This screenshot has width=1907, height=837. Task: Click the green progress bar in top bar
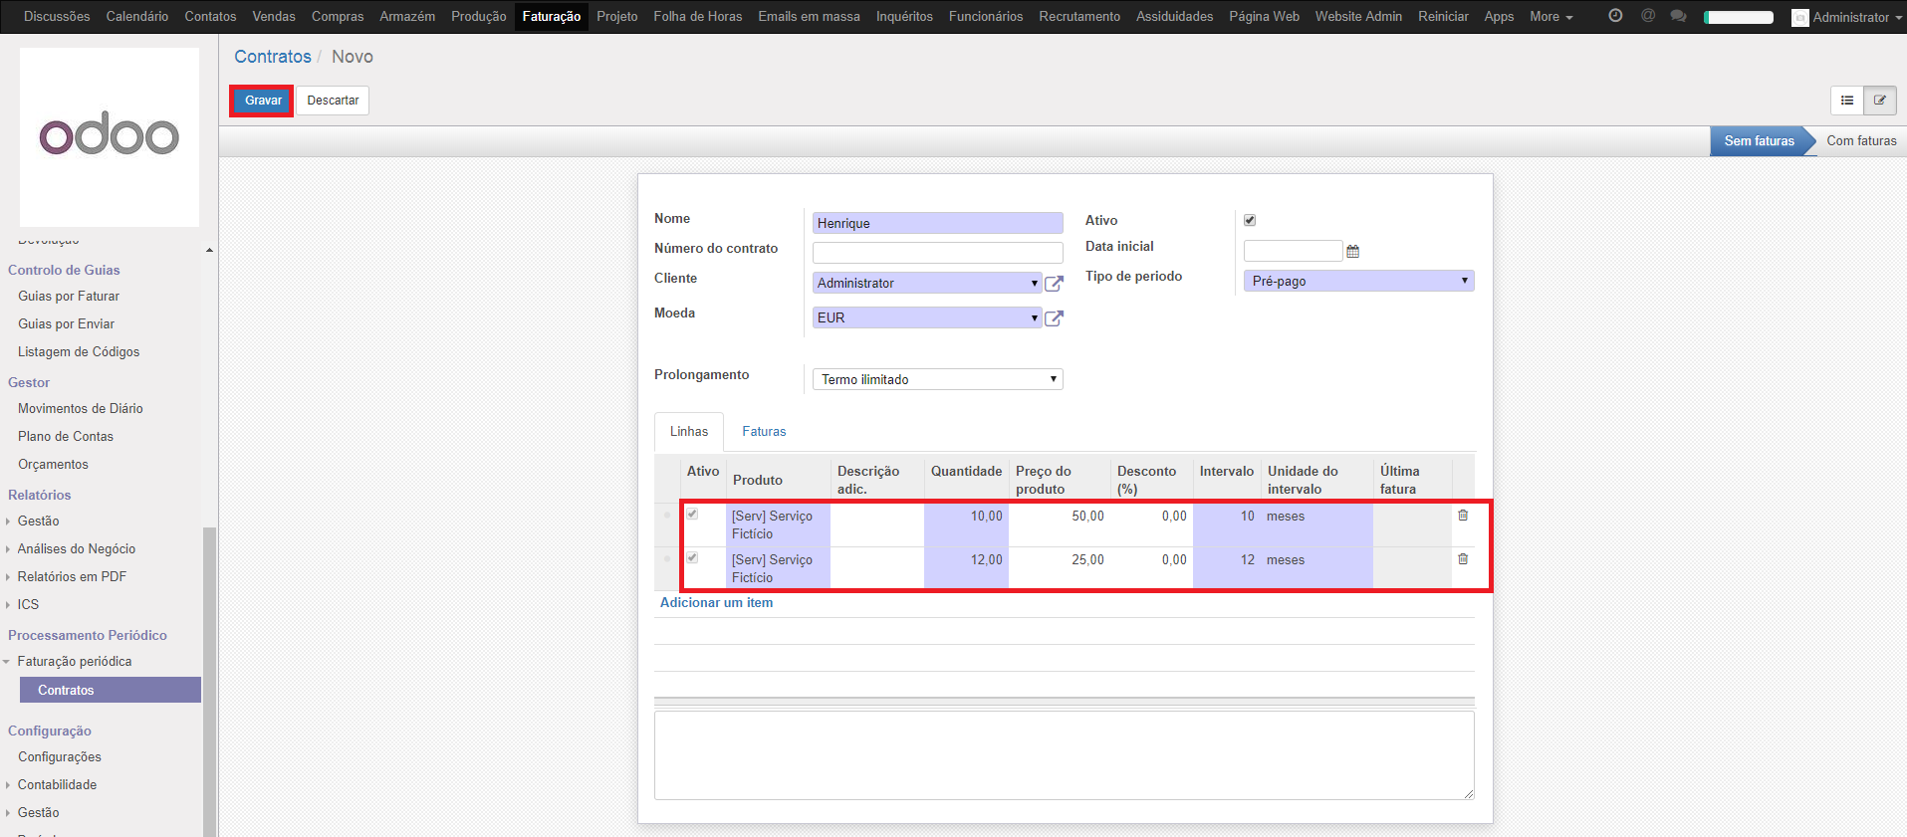(1738, 17)
